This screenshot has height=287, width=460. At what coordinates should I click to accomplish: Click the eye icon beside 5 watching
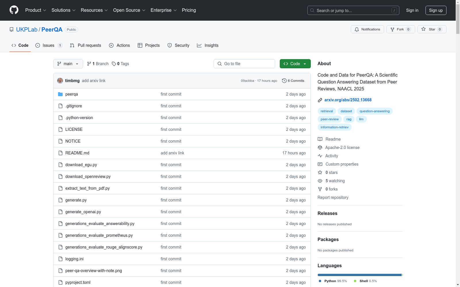(x=320, y=181)
